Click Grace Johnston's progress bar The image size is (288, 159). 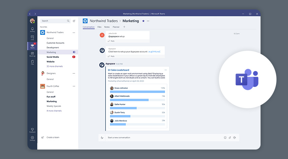tap(137, 92)
